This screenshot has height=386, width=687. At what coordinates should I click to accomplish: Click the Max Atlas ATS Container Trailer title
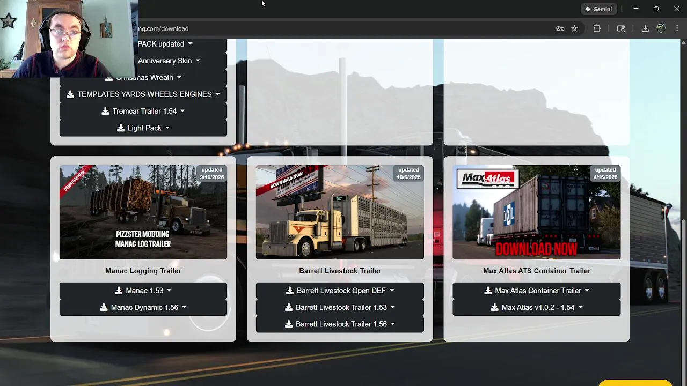point(537,271)
